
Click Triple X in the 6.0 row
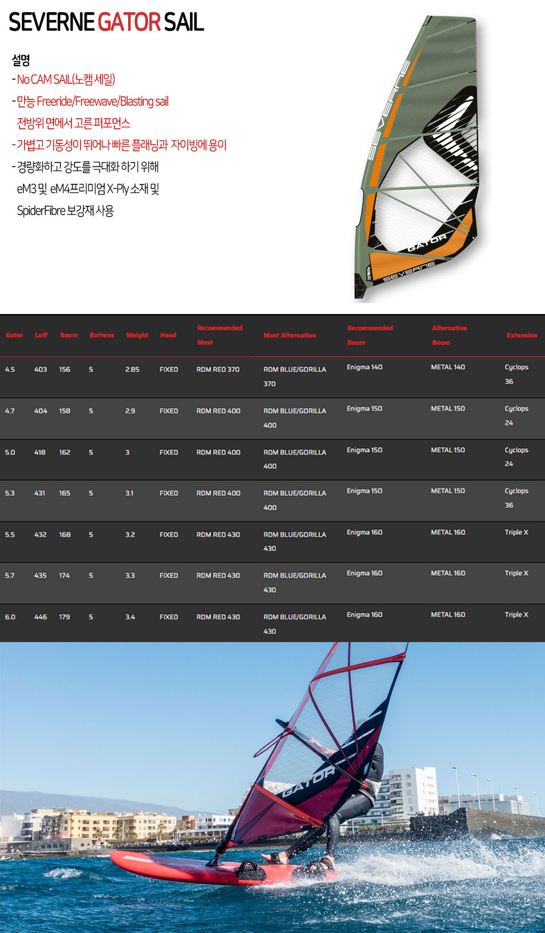point(516,615)
